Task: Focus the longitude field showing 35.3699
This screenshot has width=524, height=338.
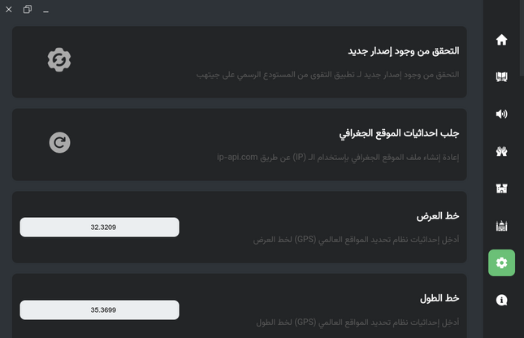Action: click(x=99, y=310)
